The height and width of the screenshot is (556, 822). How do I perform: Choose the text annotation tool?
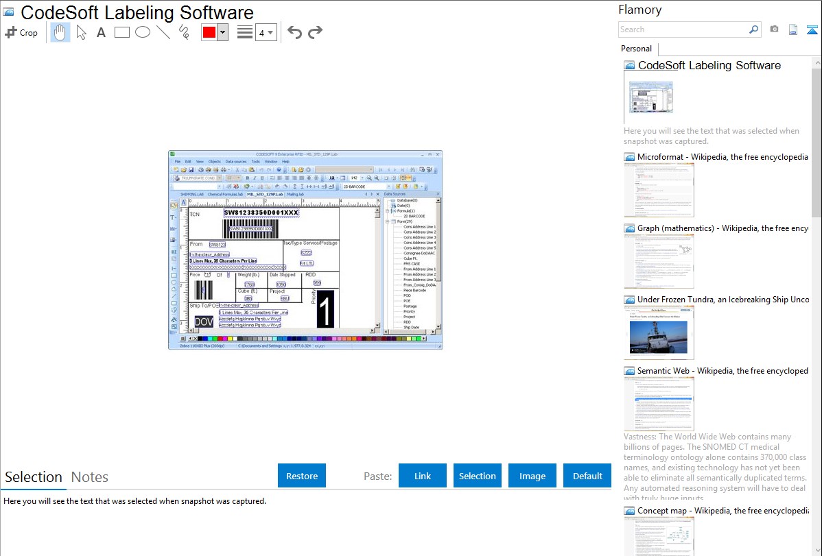tap(101, 32)
